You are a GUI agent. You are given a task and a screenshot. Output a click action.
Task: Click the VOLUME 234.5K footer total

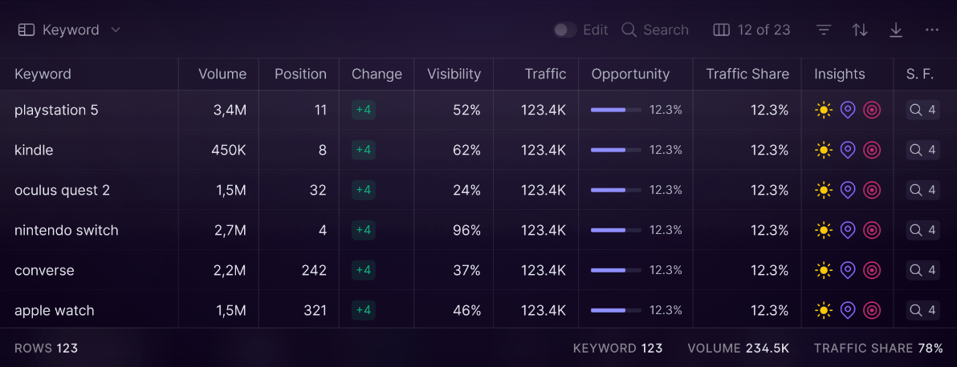[x=739, y=349]
